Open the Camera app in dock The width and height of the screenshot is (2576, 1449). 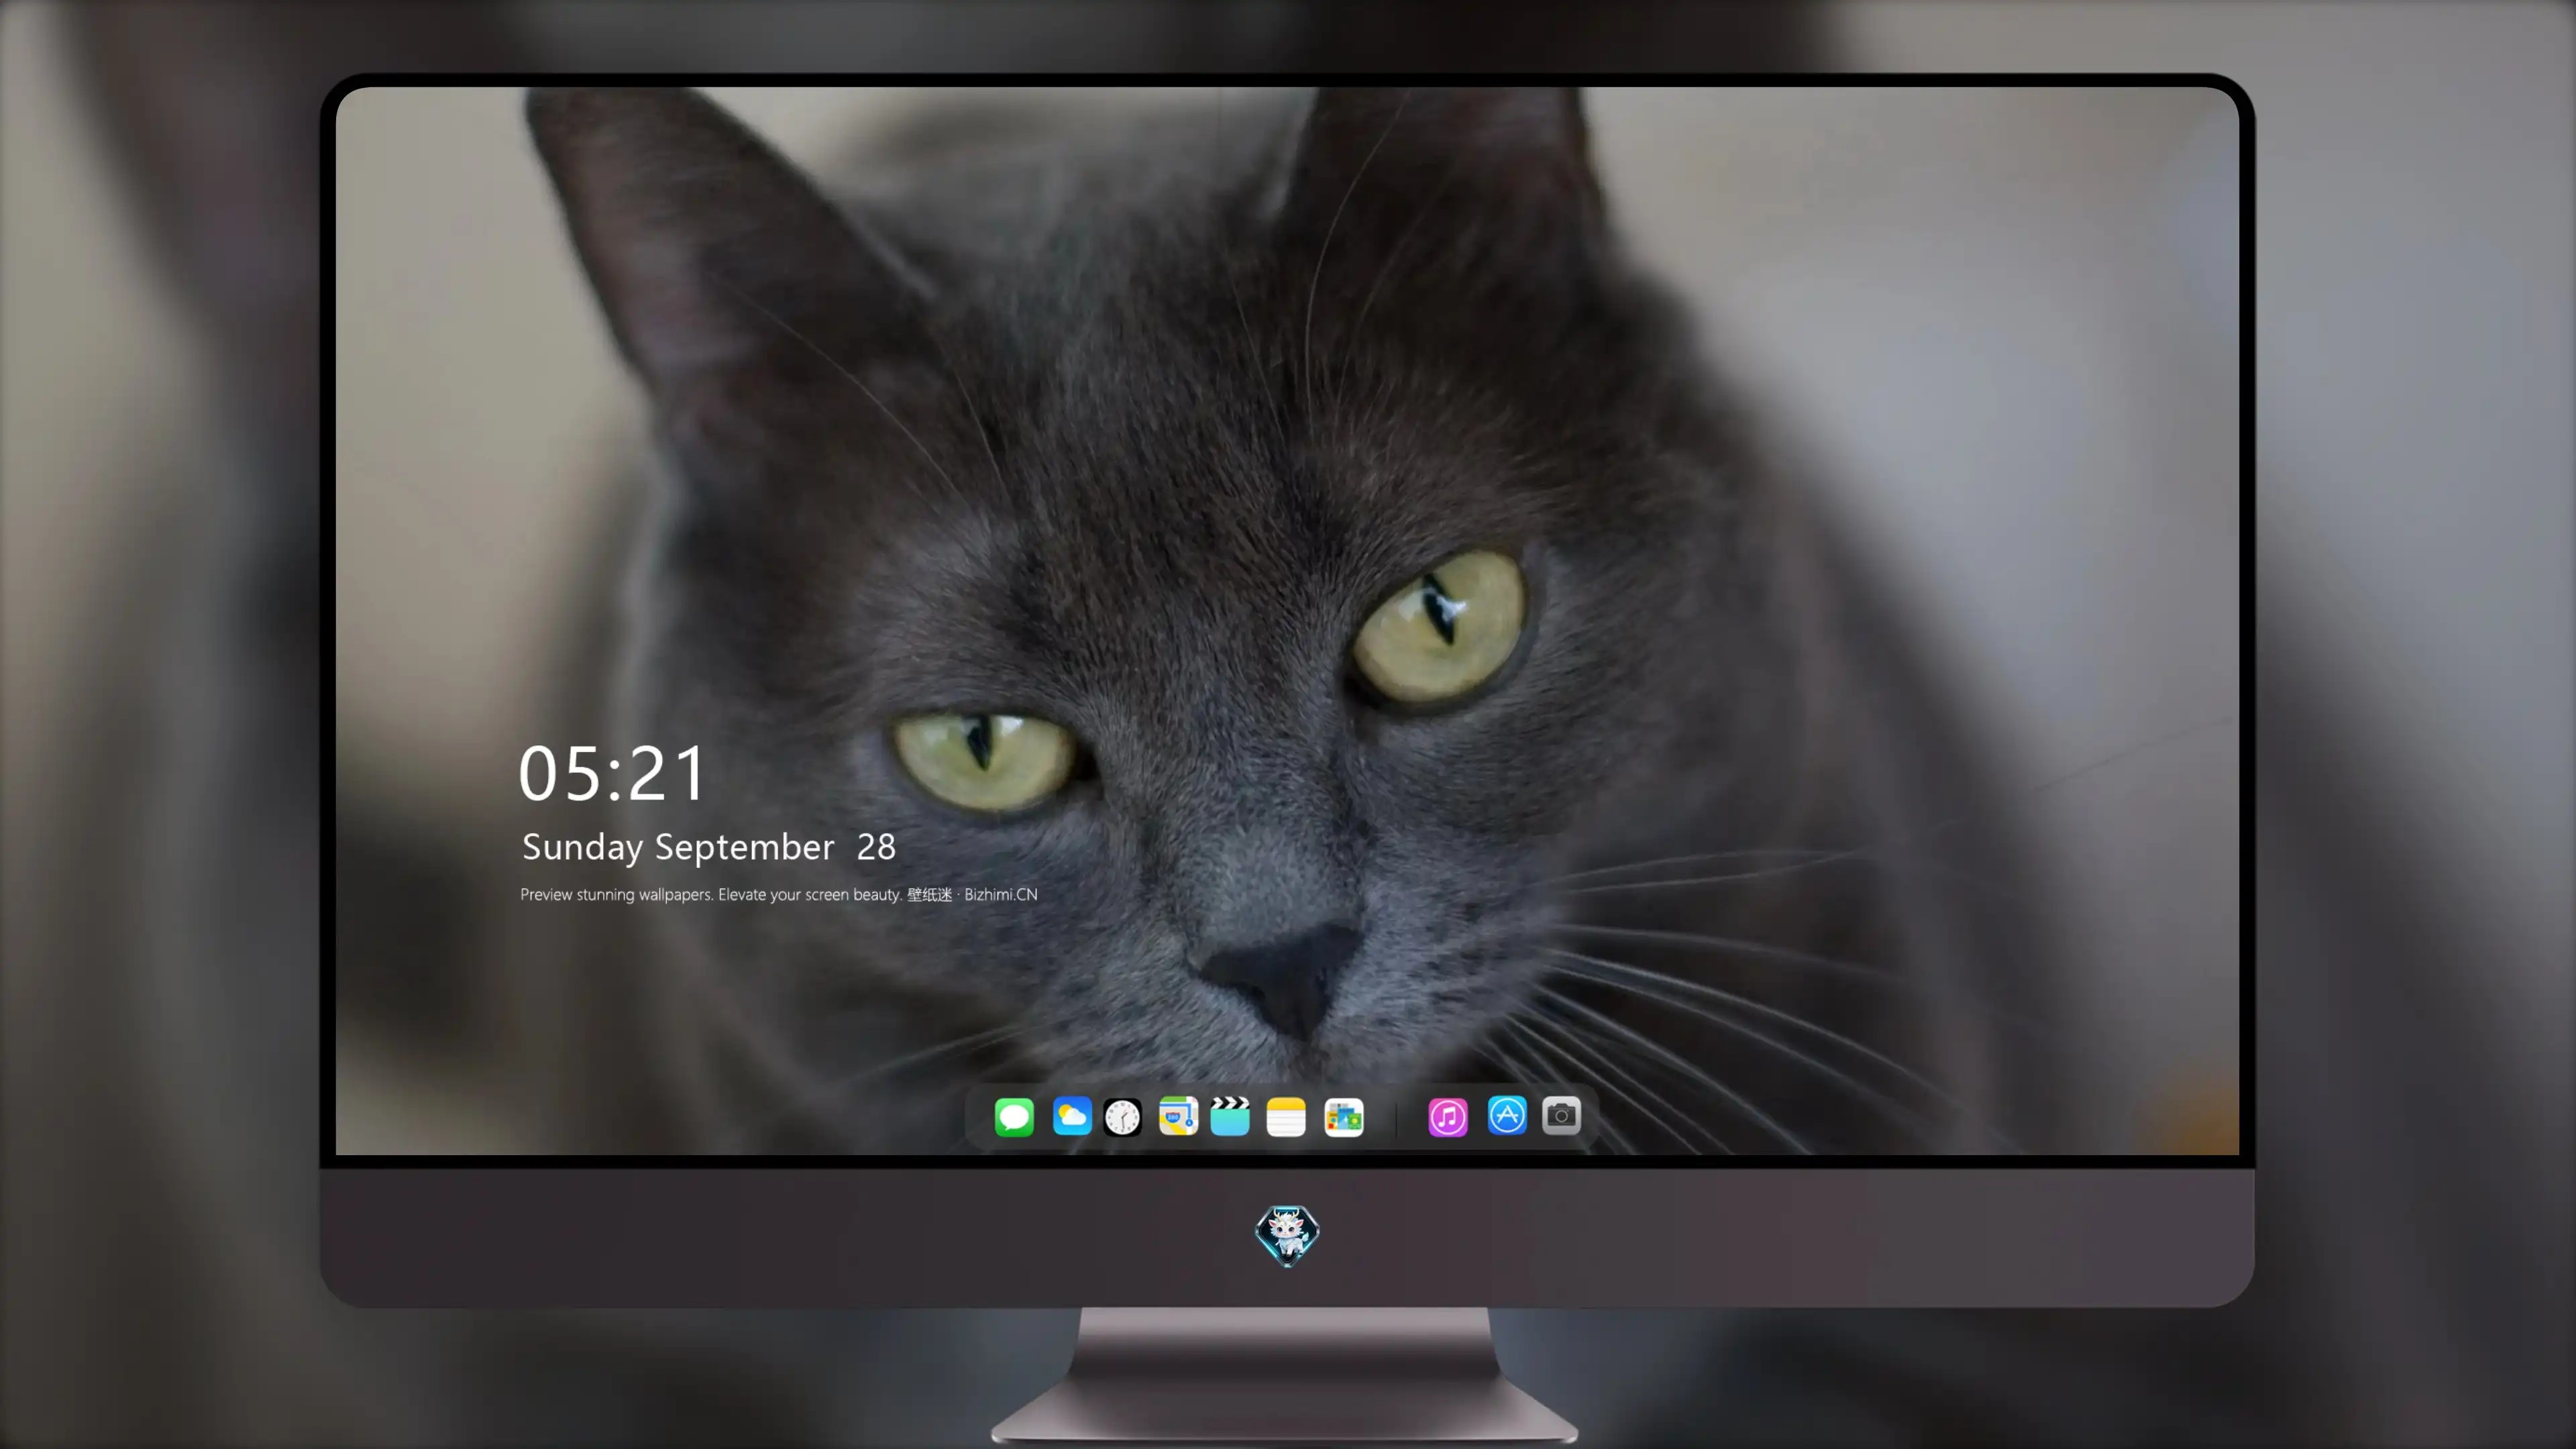click(x=1561, y=1115)
